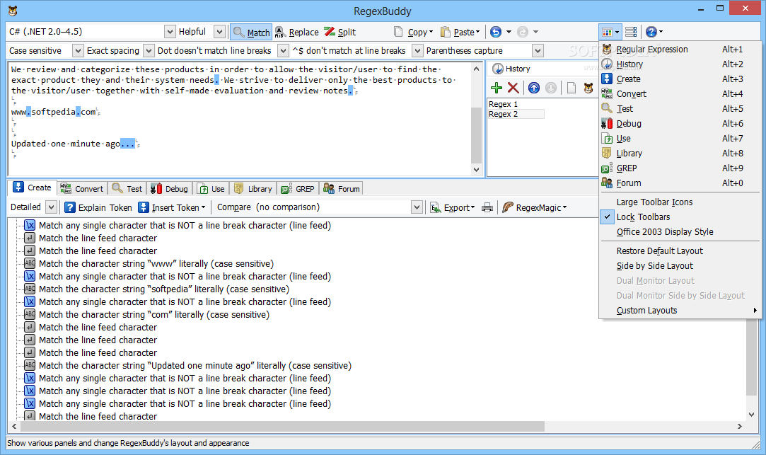Switch to the Library tab
Viewport: 766px width, 455px height.
(253, 189)
